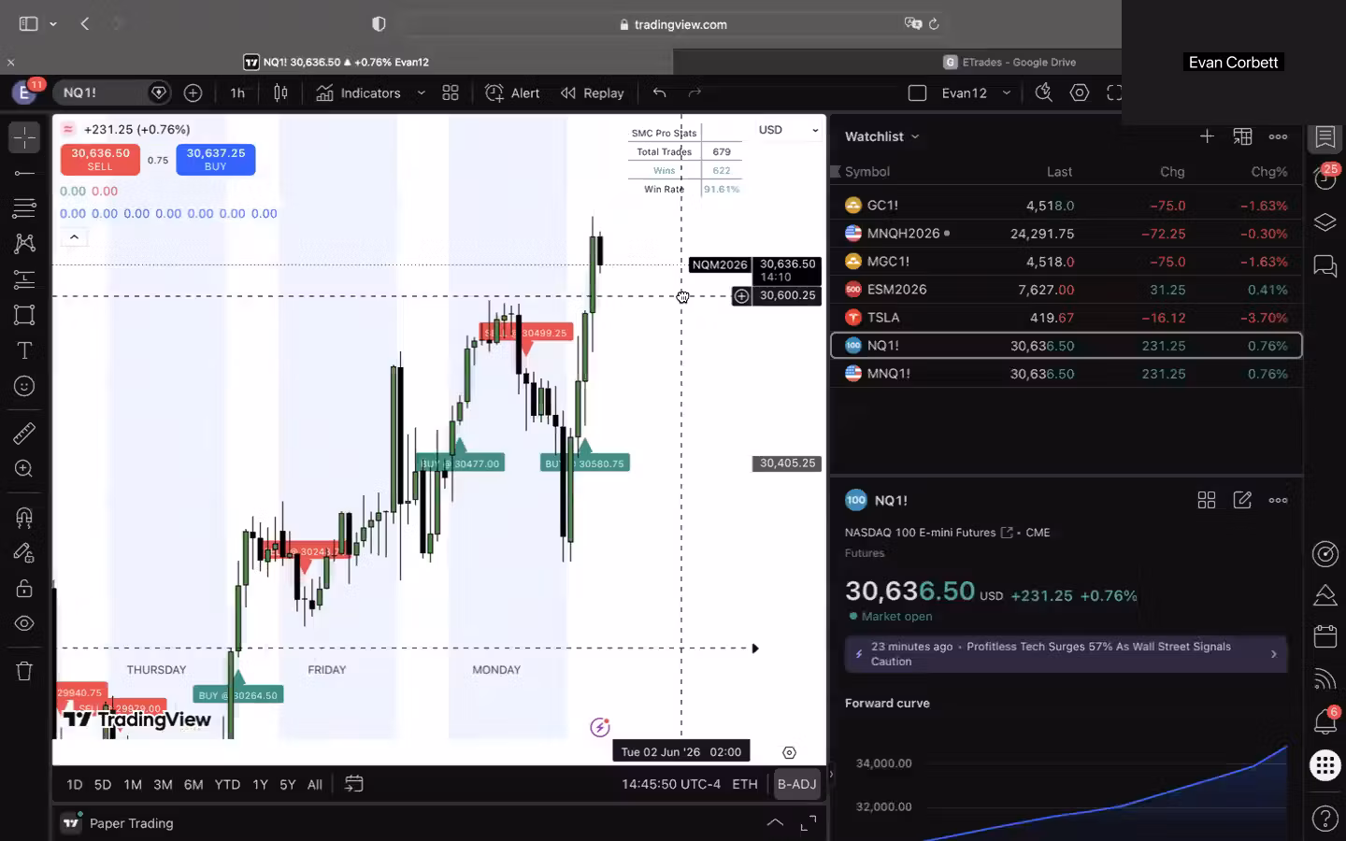
Task: Toggle magnet mode for drawings
Action: (x=24, y=517)
